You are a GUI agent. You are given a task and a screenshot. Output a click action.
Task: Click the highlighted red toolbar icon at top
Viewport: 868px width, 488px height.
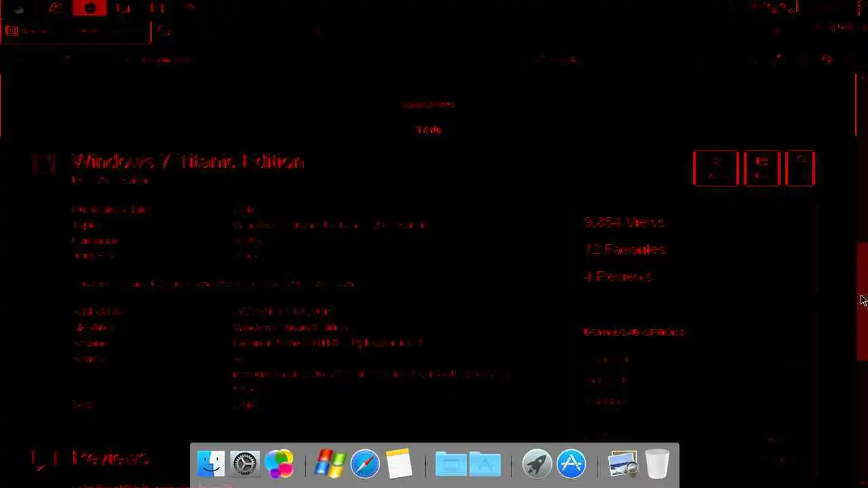[90, 8]
